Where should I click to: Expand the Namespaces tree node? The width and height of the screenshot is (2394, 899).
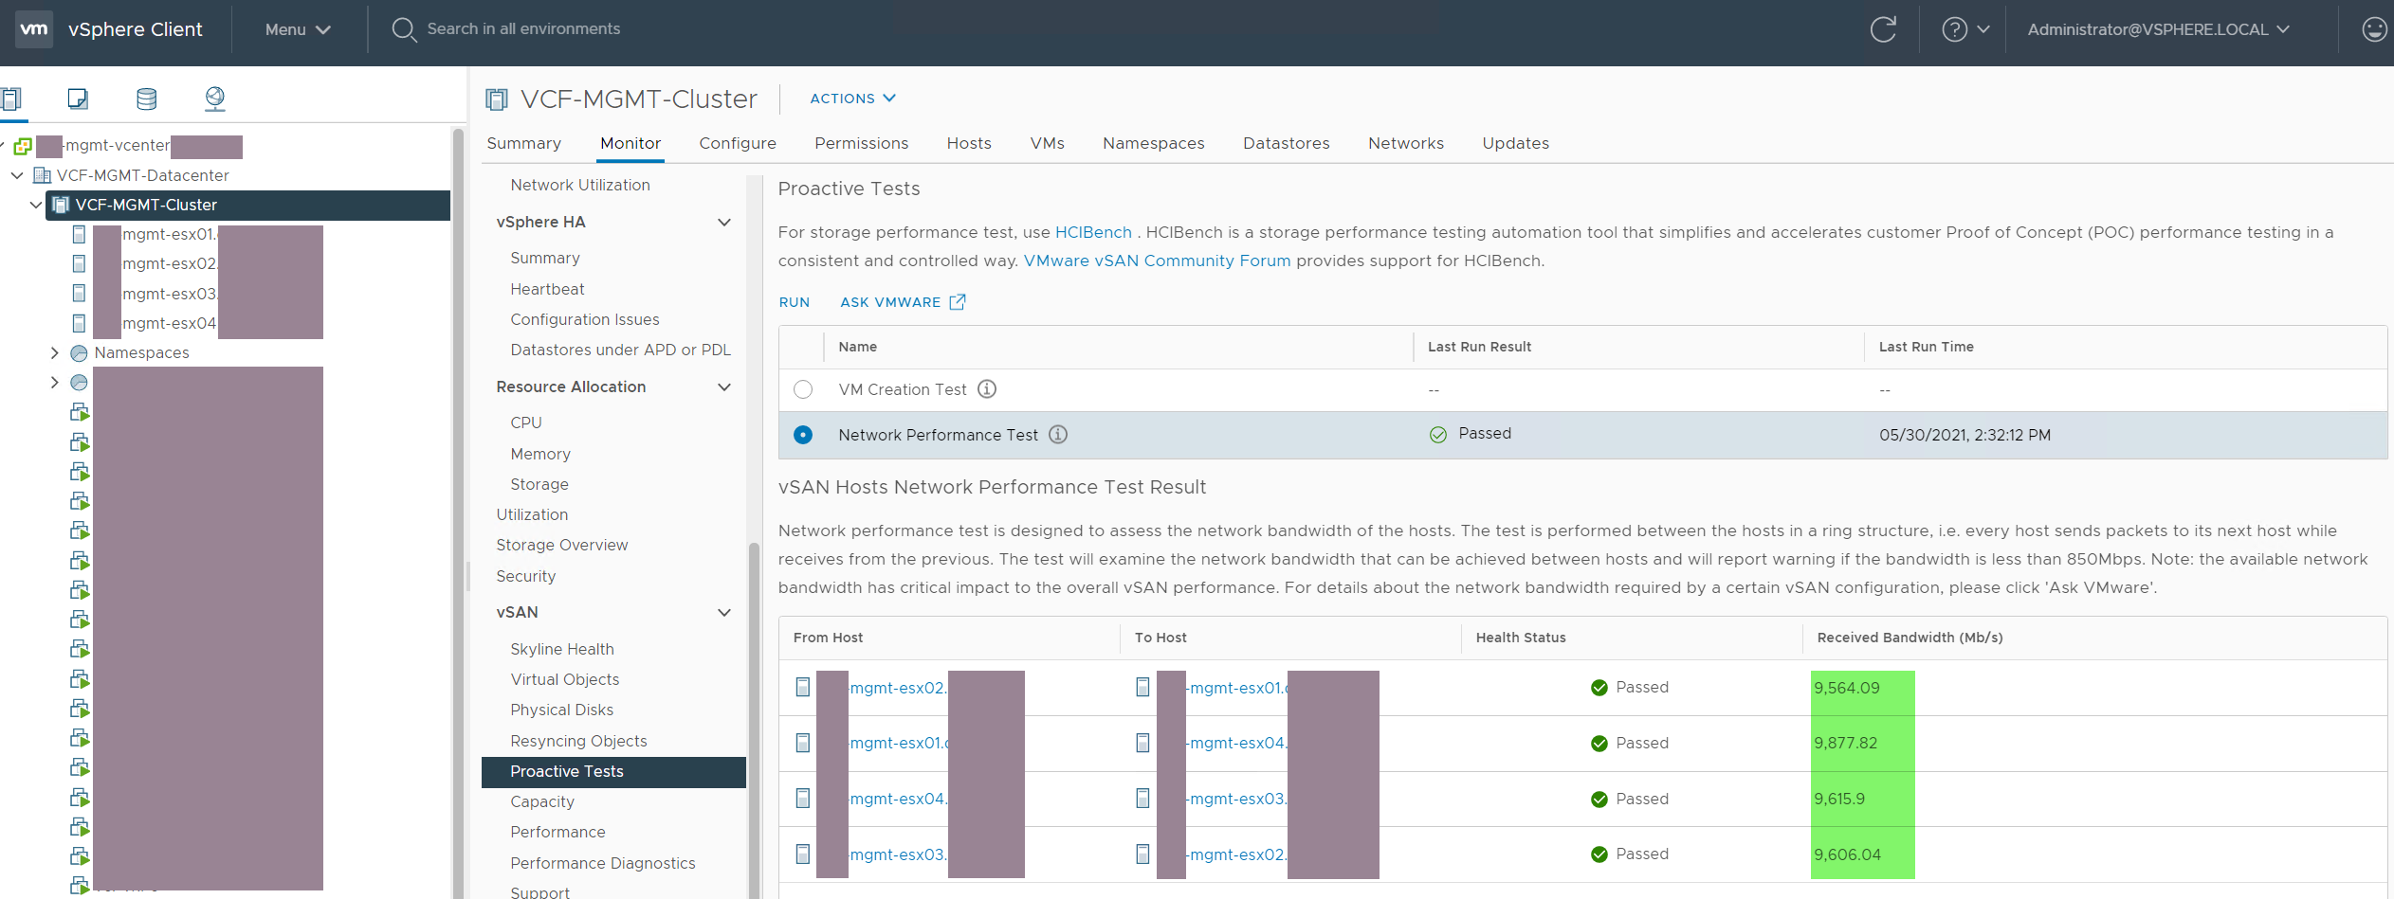pyautogui.click(x=54, y=353)
